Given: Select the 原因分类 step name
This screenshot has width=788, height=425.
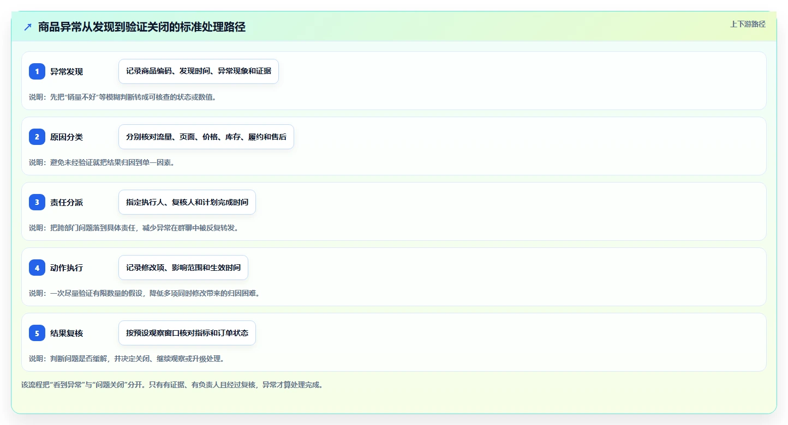Looking at the screenshot, I should 67,137.
